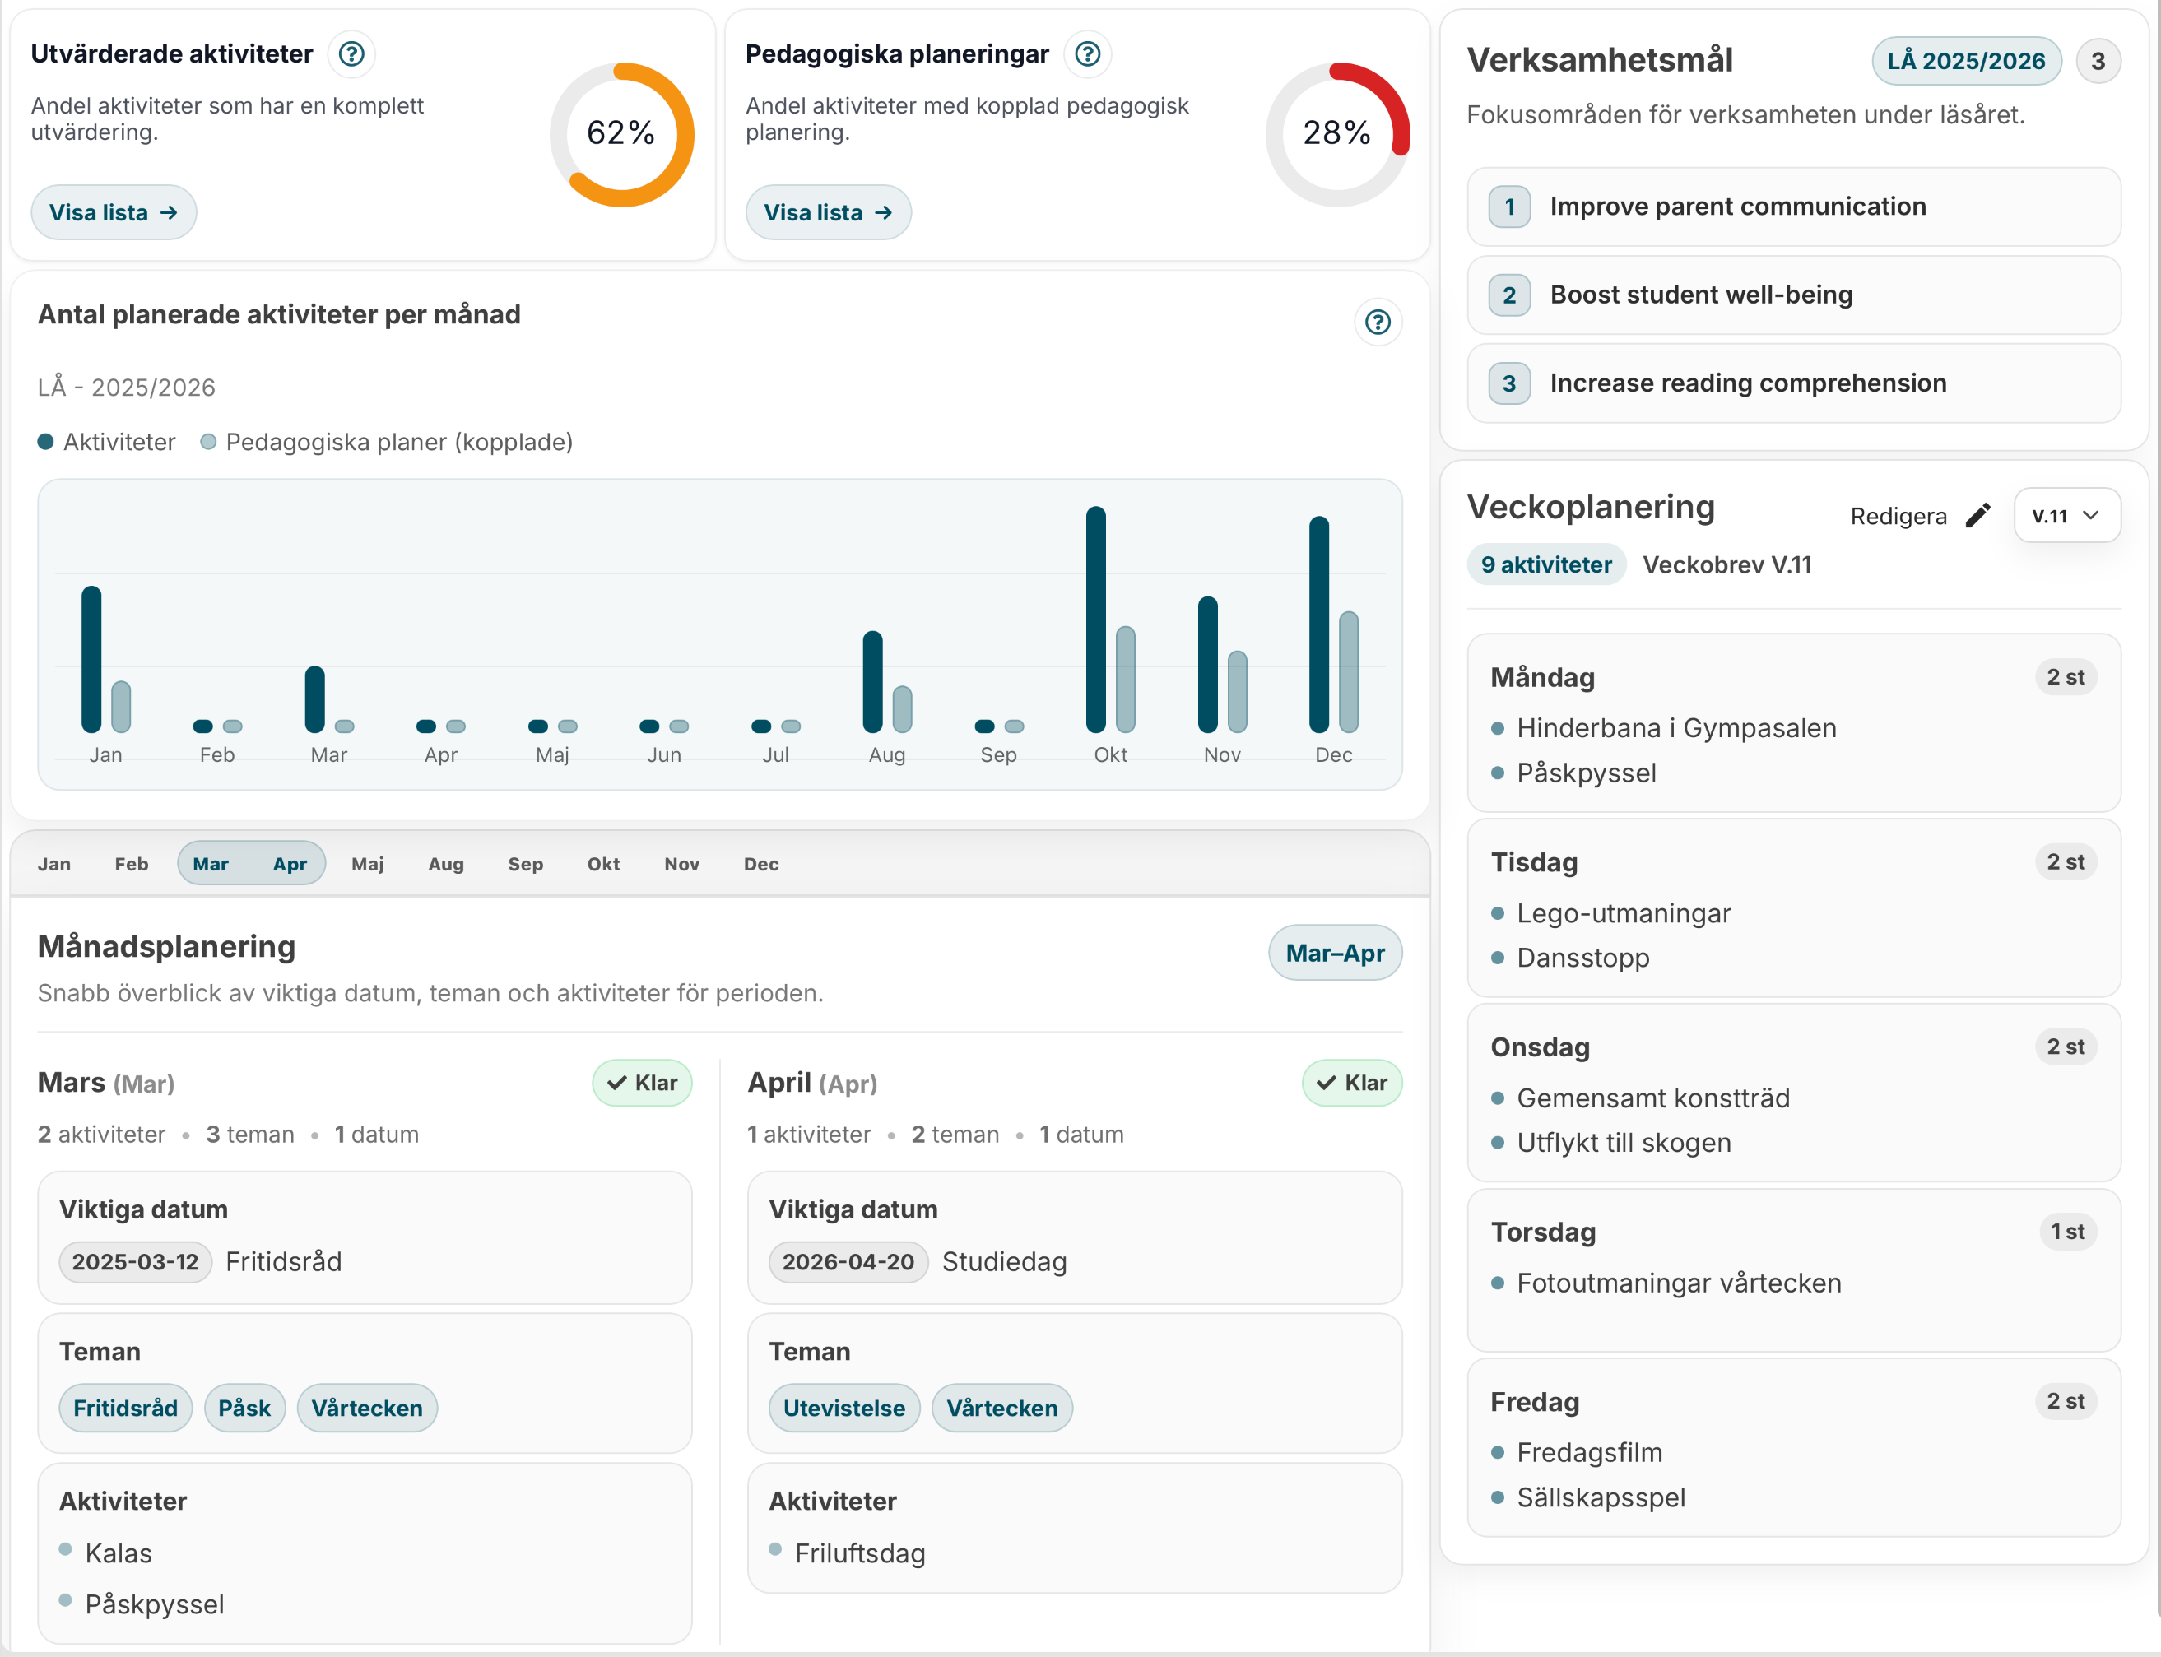Click checkmark on Mars Klar badge
This screenshot has height=1657, width=2161.
pos(617,1083)
